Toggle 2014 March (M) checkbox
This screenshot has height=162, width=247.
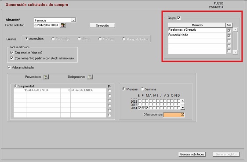(x=147, y=108)
